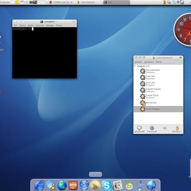
Task: Select contact Krzysztof in the buddy list
Action: point(159,90)
